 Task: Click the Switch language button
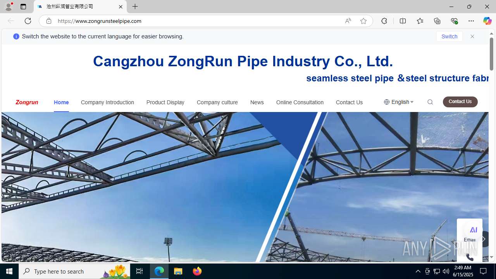tap(449, 36)
